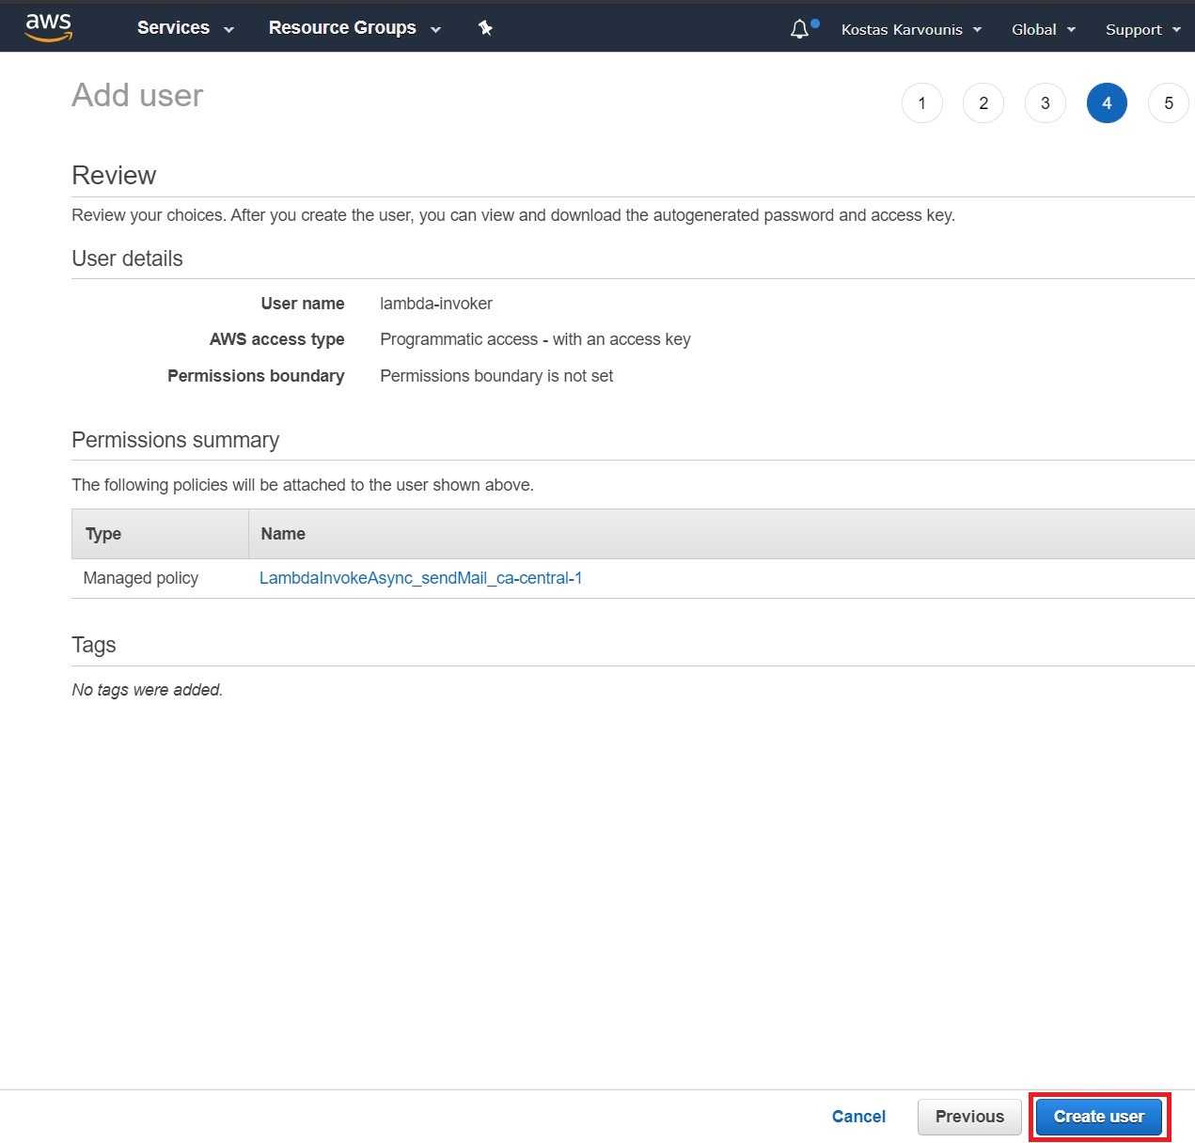The width and height of the screenshot is (1195, 1143).
Task: Click the pin shortcut icon in navbar
Action: pos(485,27)
